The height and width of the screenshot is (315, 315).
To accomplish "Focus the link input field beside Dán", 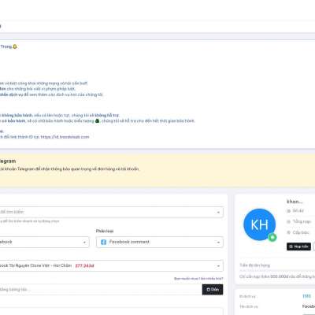I will 101,289.
